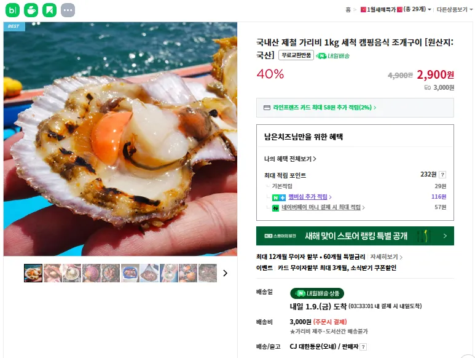Click the green Keep bookmark share icon
Viewport: 475px width, 358px height.
(49, 10)
